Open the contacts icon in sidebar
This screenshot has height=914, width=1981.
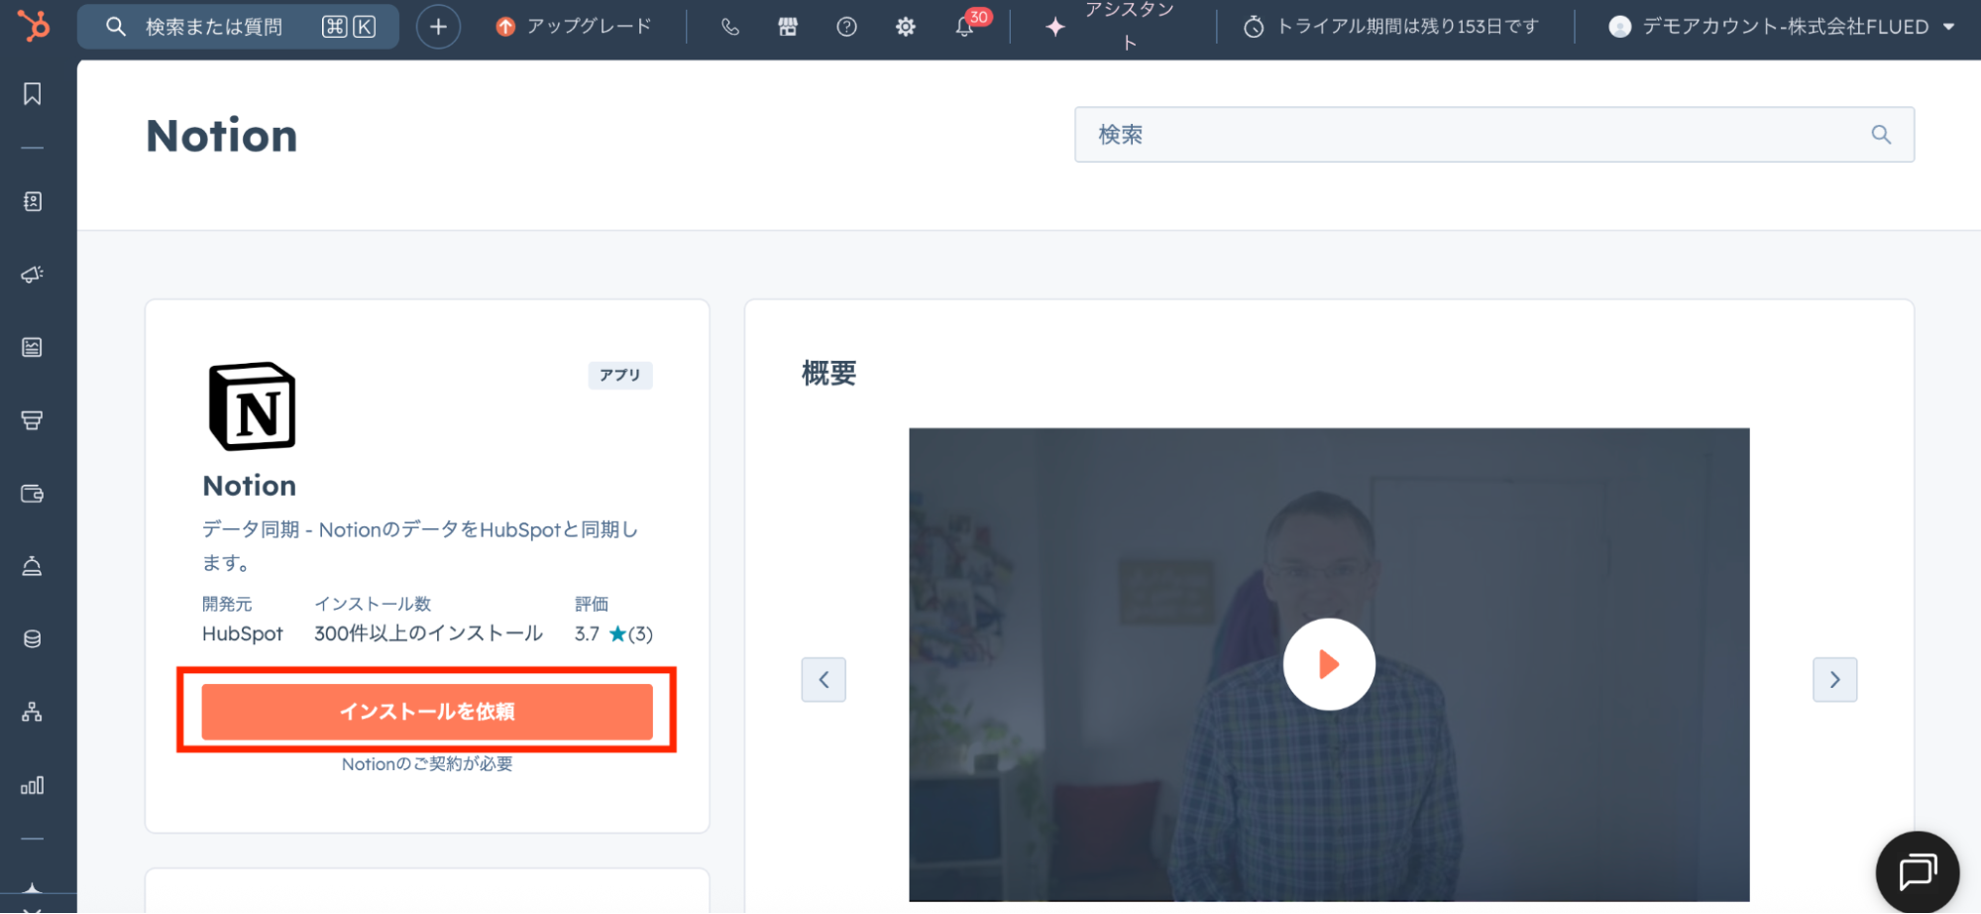[x=33, y=201]
